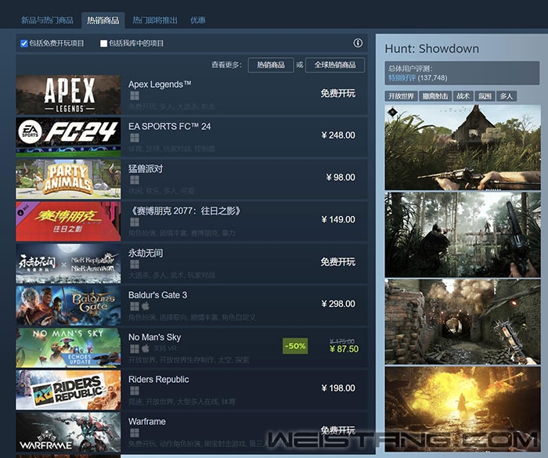
Task: Open the 热门即将推出 tab
Action: click(x=155, y=20)
